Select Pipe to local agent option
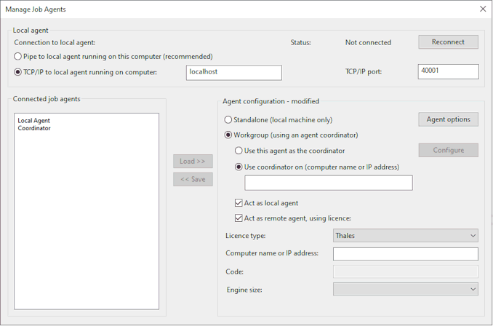Screen dimensions: 493x326 pyautogui.click(x=19, y=57)
